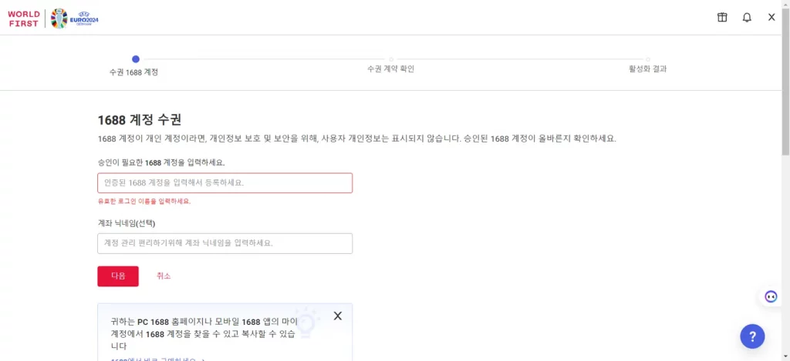Select the active blue step indicator dot

[x=136, y=58]
